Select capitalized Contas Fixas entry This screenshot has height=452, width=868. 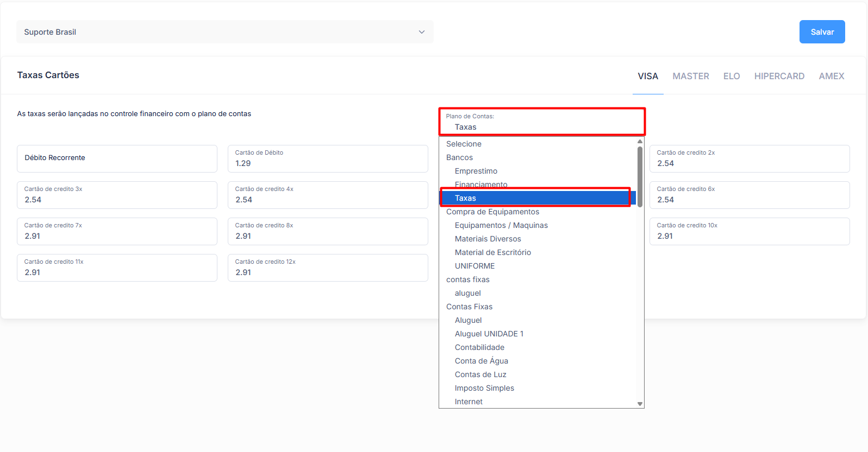[x=538, y=307]
